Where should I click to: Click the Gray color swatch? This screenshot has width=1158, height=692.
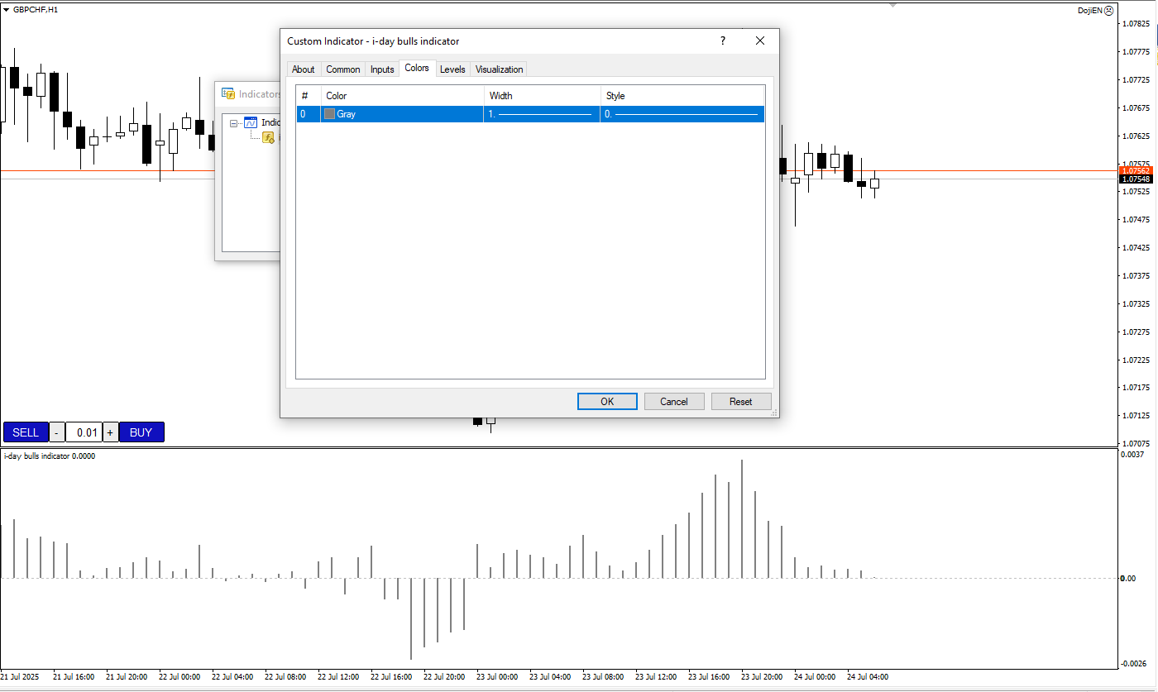[329, 114]
